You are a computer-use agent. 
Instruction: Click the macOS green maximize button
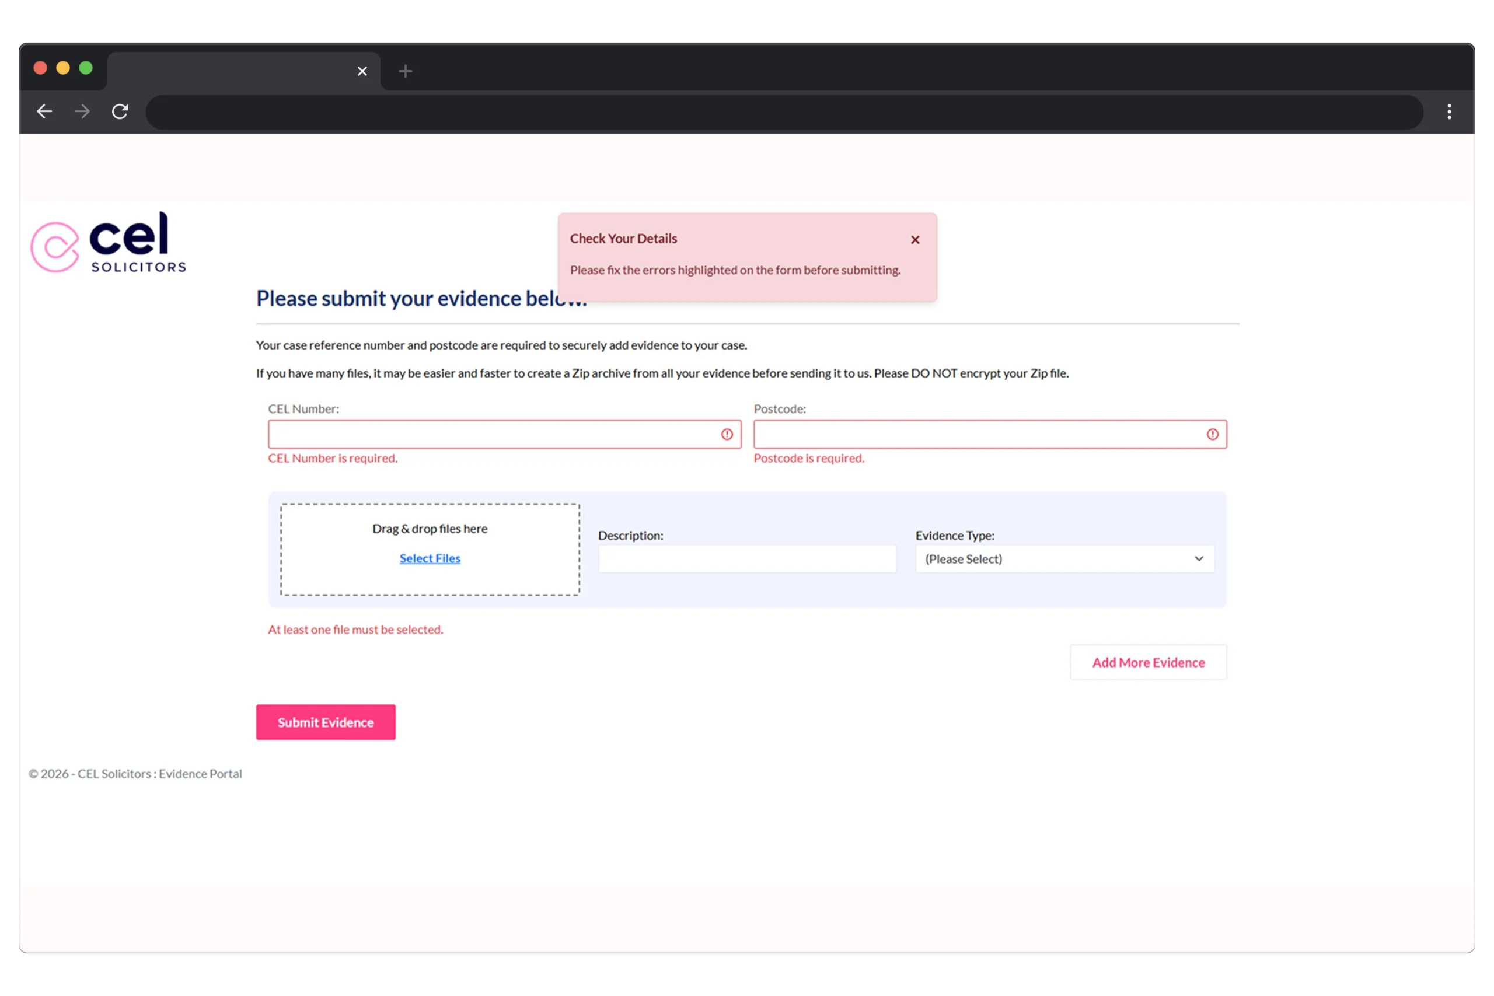pyautogui.click(x=86, y=68)
